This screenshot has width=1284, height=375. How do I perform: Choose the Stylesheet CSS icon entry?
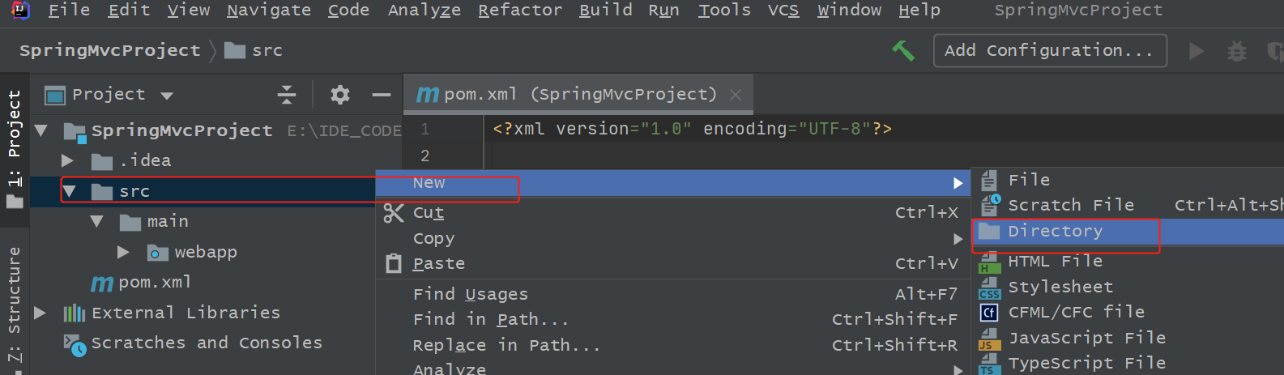click(988, 288)
